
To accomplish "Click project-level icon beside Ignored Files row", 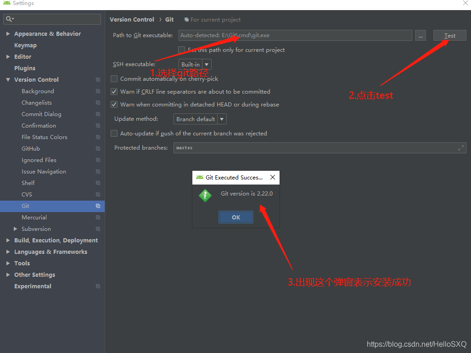I will click(98, 160).
